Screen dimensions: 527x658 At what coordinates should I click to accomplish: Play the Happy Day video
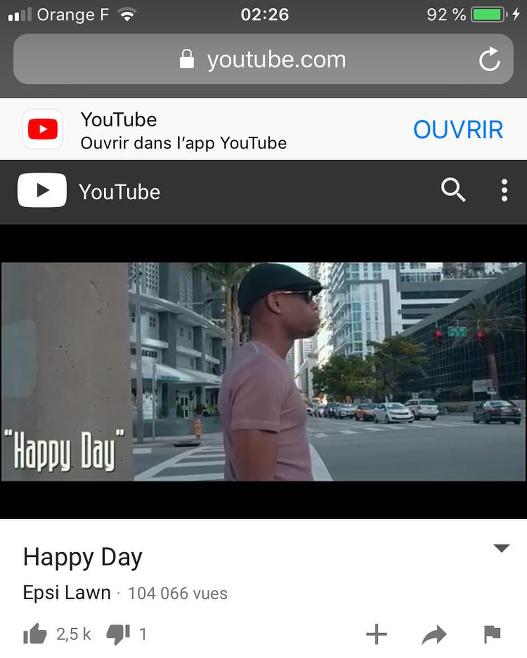263,371
